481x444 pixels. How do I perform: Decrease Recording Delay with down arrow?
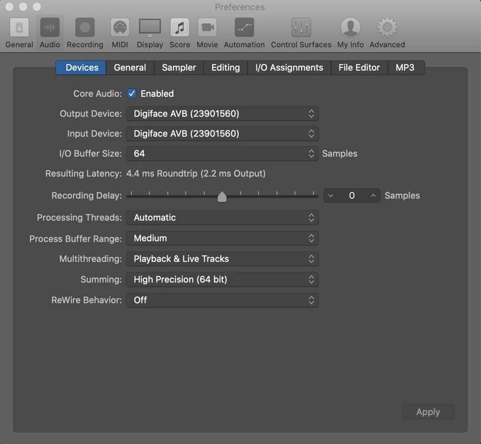(x=330, y=195)
